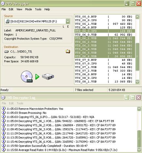Click file list scroll down arrow

tap(137, 82)
